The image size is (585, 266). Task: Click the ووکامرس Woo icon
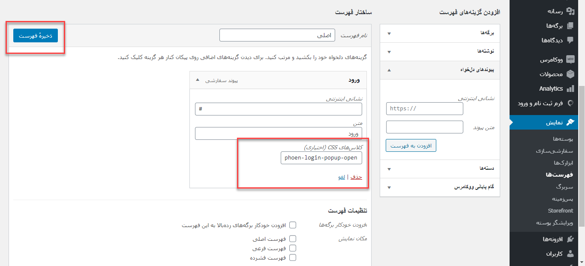point(570,59)
